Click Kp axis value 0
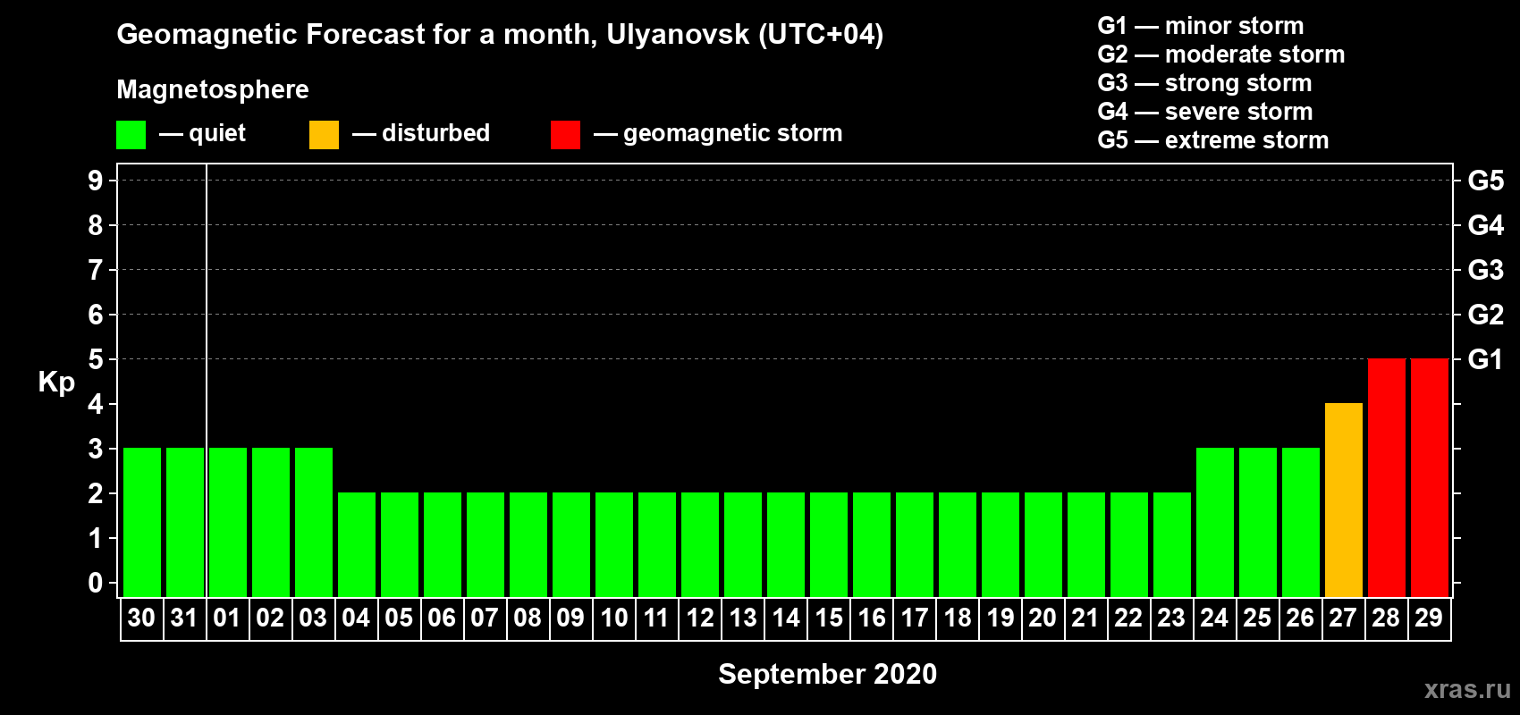Screen dimensions: 1520x715 pos(96,583)
